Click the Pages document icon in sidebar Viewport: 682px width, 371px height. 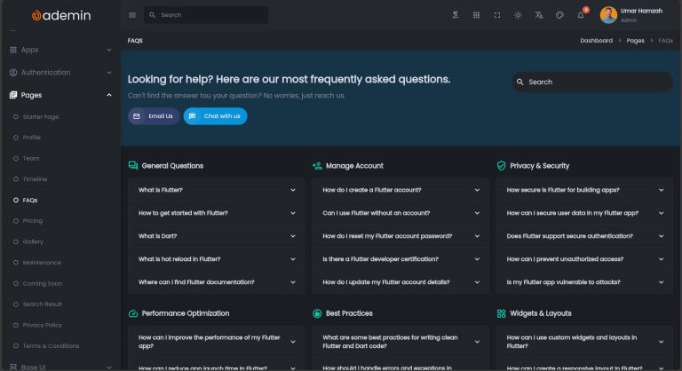(13, 95)
